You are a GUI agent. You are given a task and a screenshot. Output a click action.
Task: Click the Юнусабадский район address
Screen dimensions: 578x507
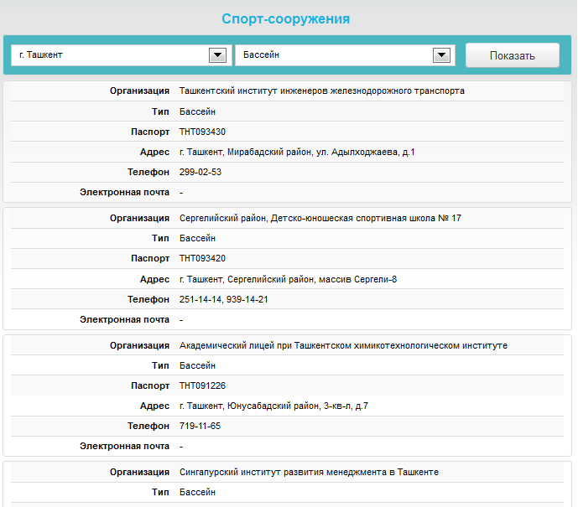pyautogui.click(x=273, y=406)
